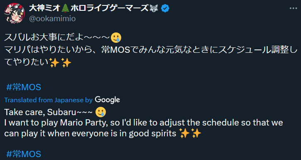This screenshot has height=160, width=301.
Task: Click the display name 大神ミオ
Action: pos(44,8)
